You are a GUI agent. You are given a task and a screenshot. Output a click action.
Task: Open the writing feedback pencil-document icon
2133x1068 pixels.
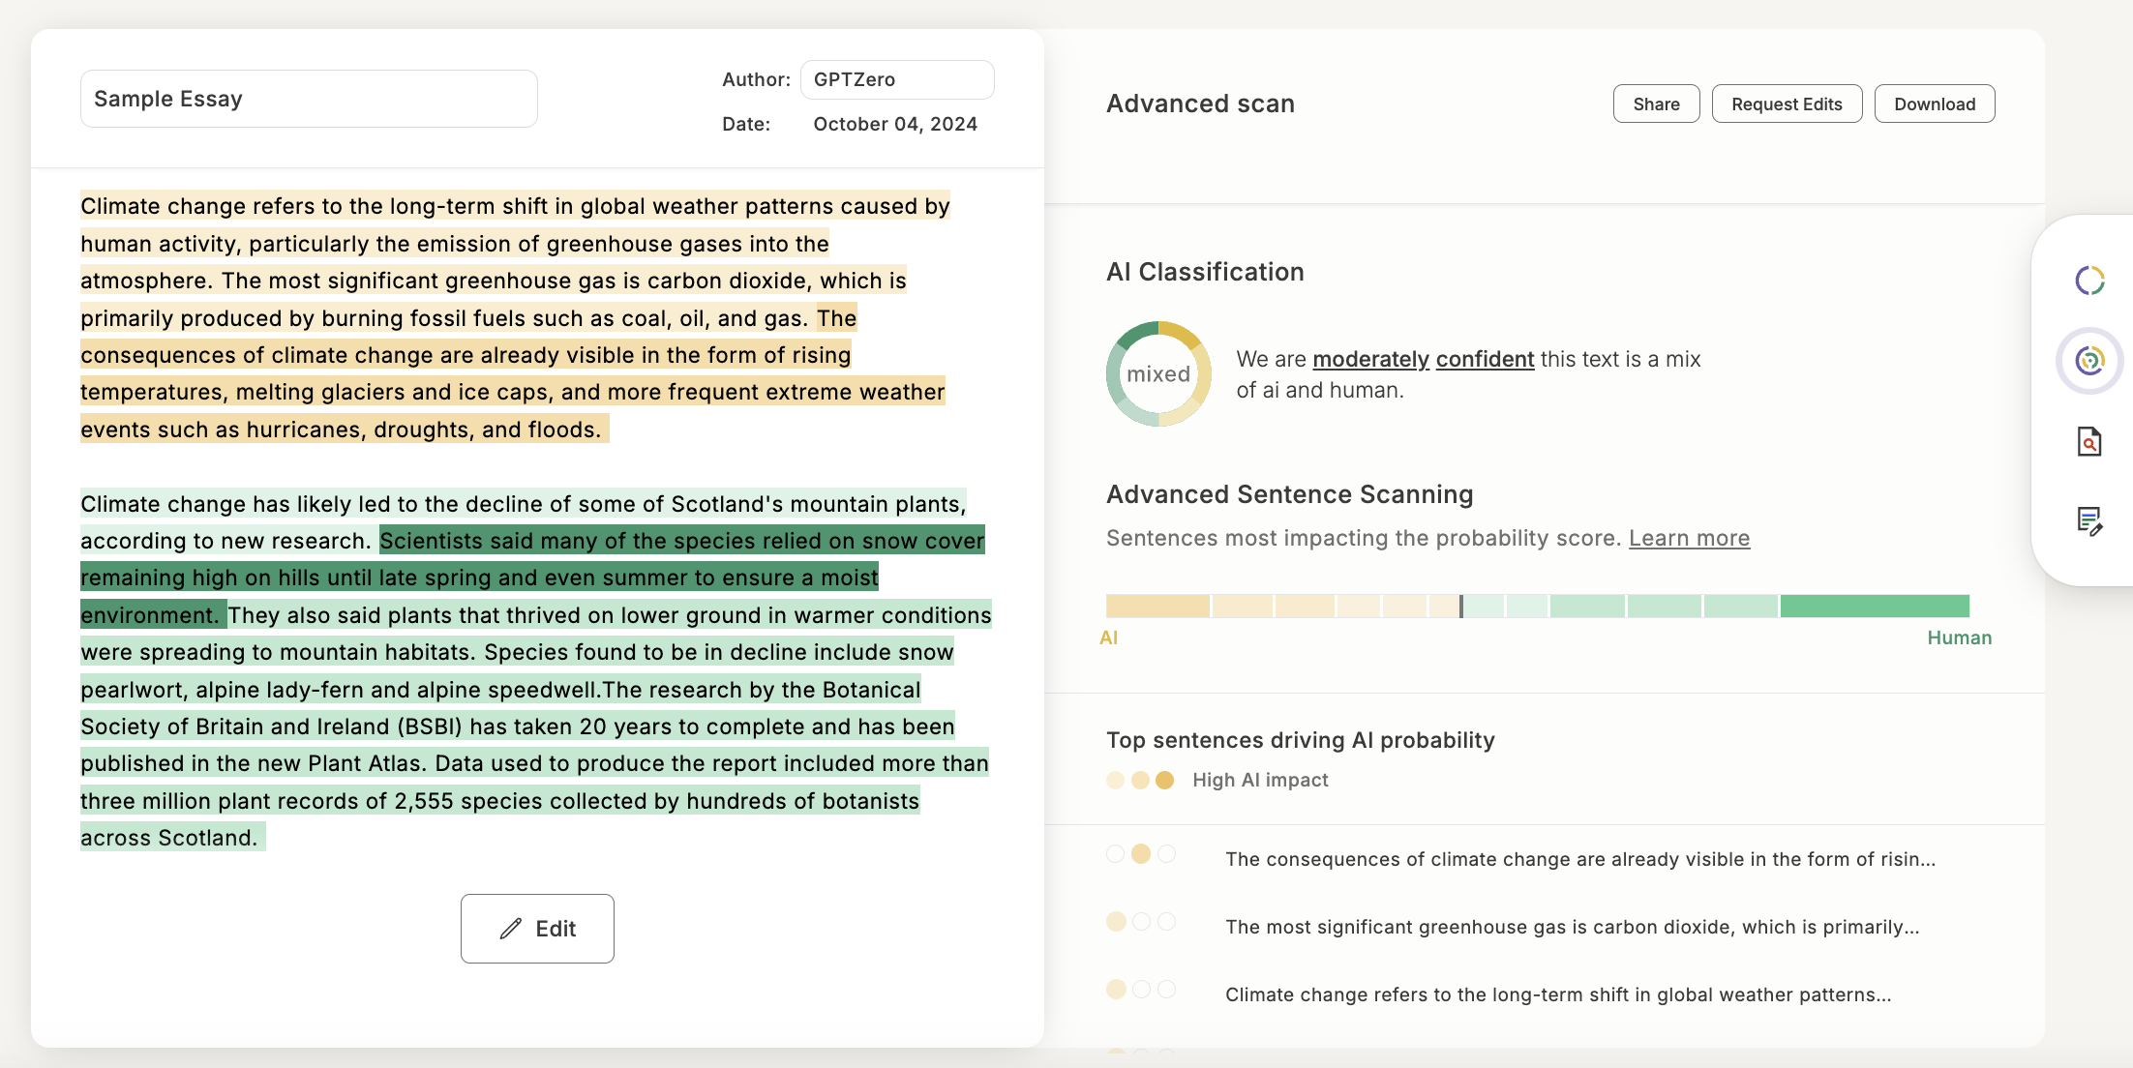2089,521
